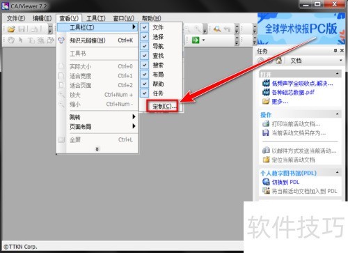Click the folder icon beside 更多...
The width and height of the screenshot is (348, 253).
(x=266, y=101)
